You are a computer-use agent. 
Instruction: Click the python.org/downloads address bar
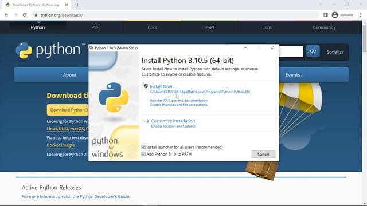coord(175,15)
